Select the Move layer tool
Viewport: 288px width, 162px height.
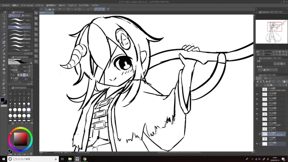(x=4, y=27)
